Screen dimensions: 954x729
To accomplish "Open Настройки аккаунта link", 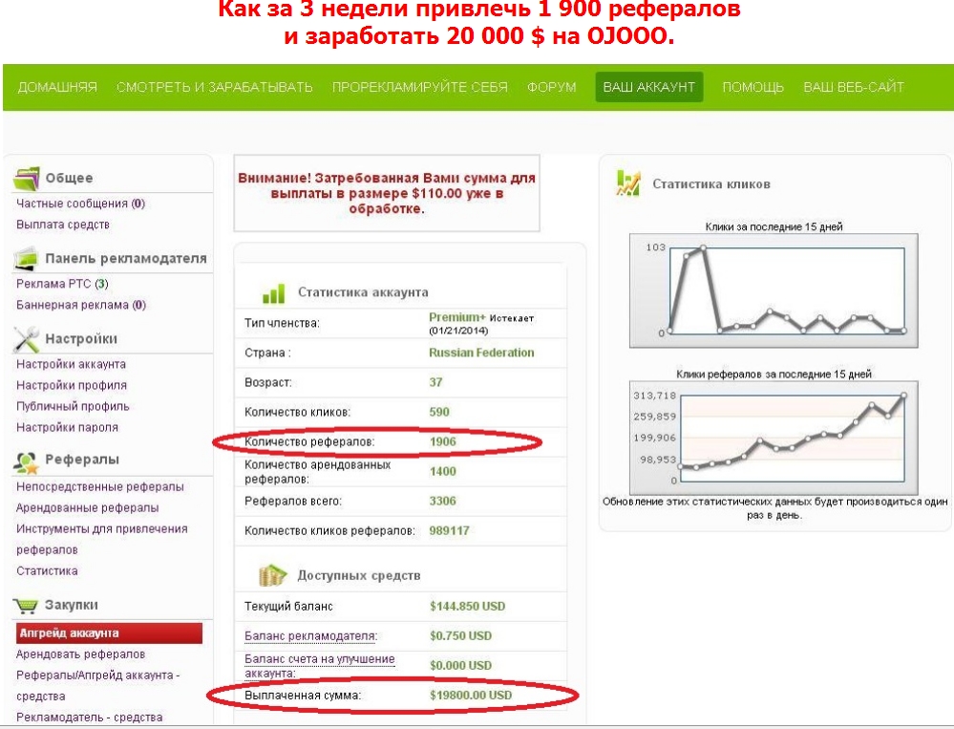I will click(72, 364).
